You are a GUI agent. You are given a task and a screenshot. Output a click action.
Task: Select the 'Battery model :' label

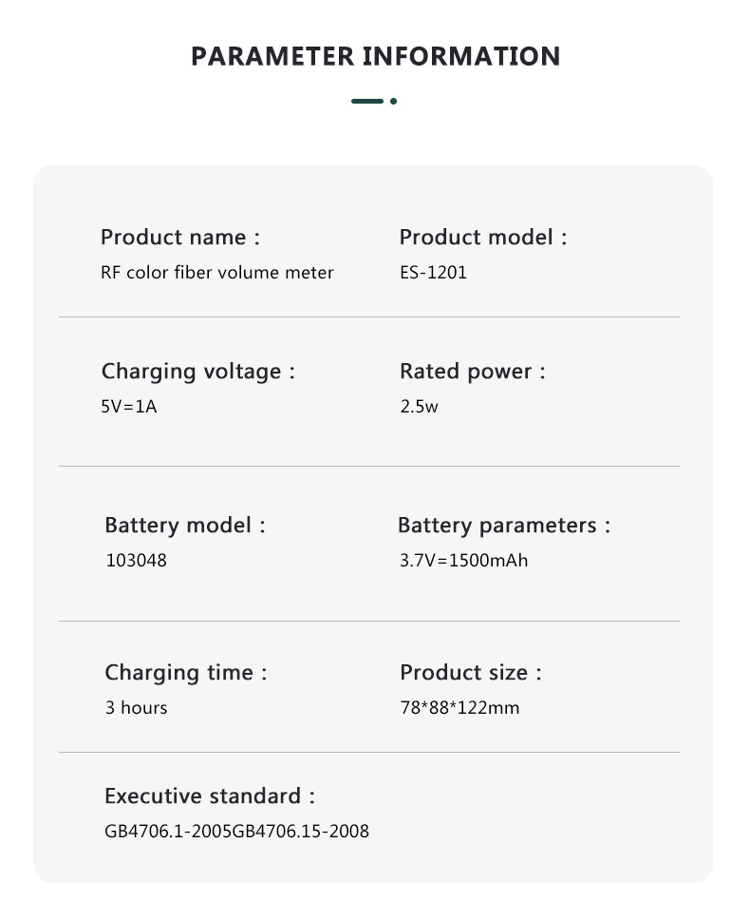coord(185,526)
